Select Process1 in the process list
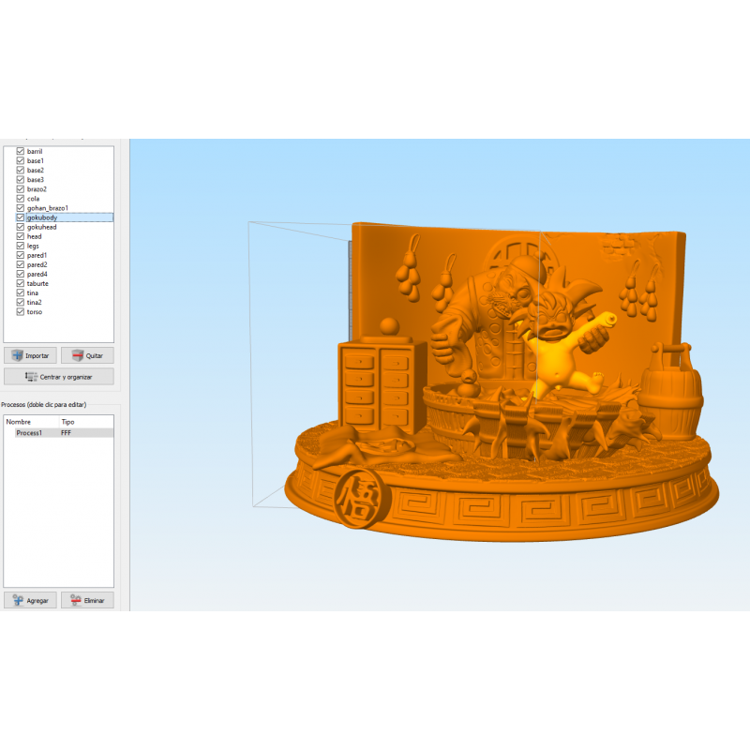750x750 pixels. 30,433
